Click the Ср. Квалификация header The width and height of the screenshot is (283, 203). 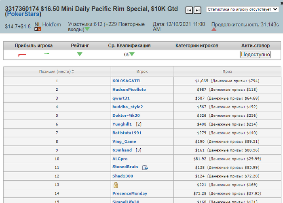(129, 46)
